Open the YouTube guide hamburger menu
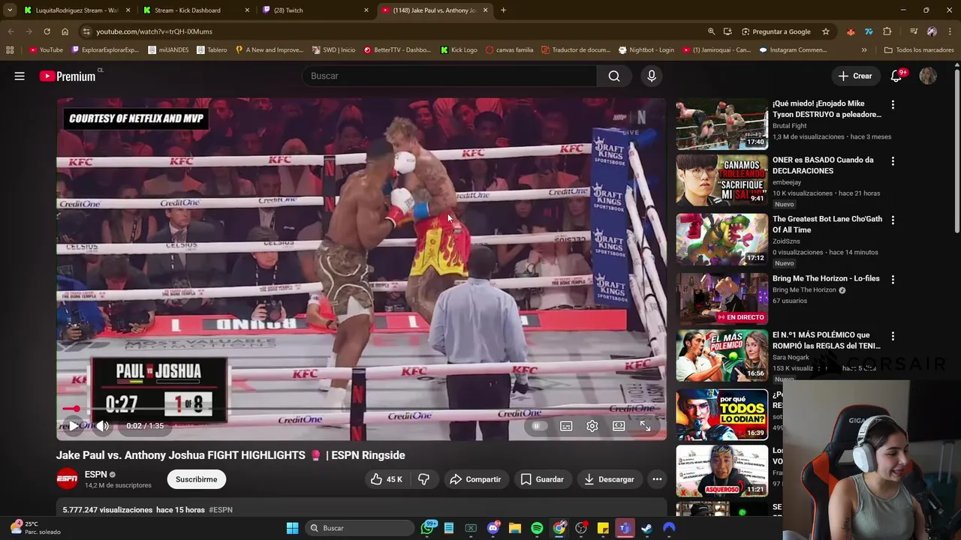Screen dimensions: 961x540 pyautogui.click(x=20, y=76)
